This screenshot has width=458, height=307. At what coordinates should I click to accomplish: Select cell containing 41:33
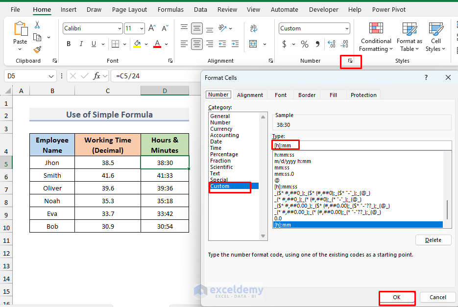pos(165,176)
